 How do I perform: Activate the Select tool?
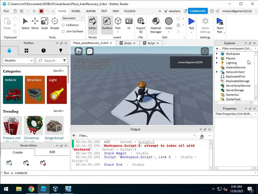25,23
